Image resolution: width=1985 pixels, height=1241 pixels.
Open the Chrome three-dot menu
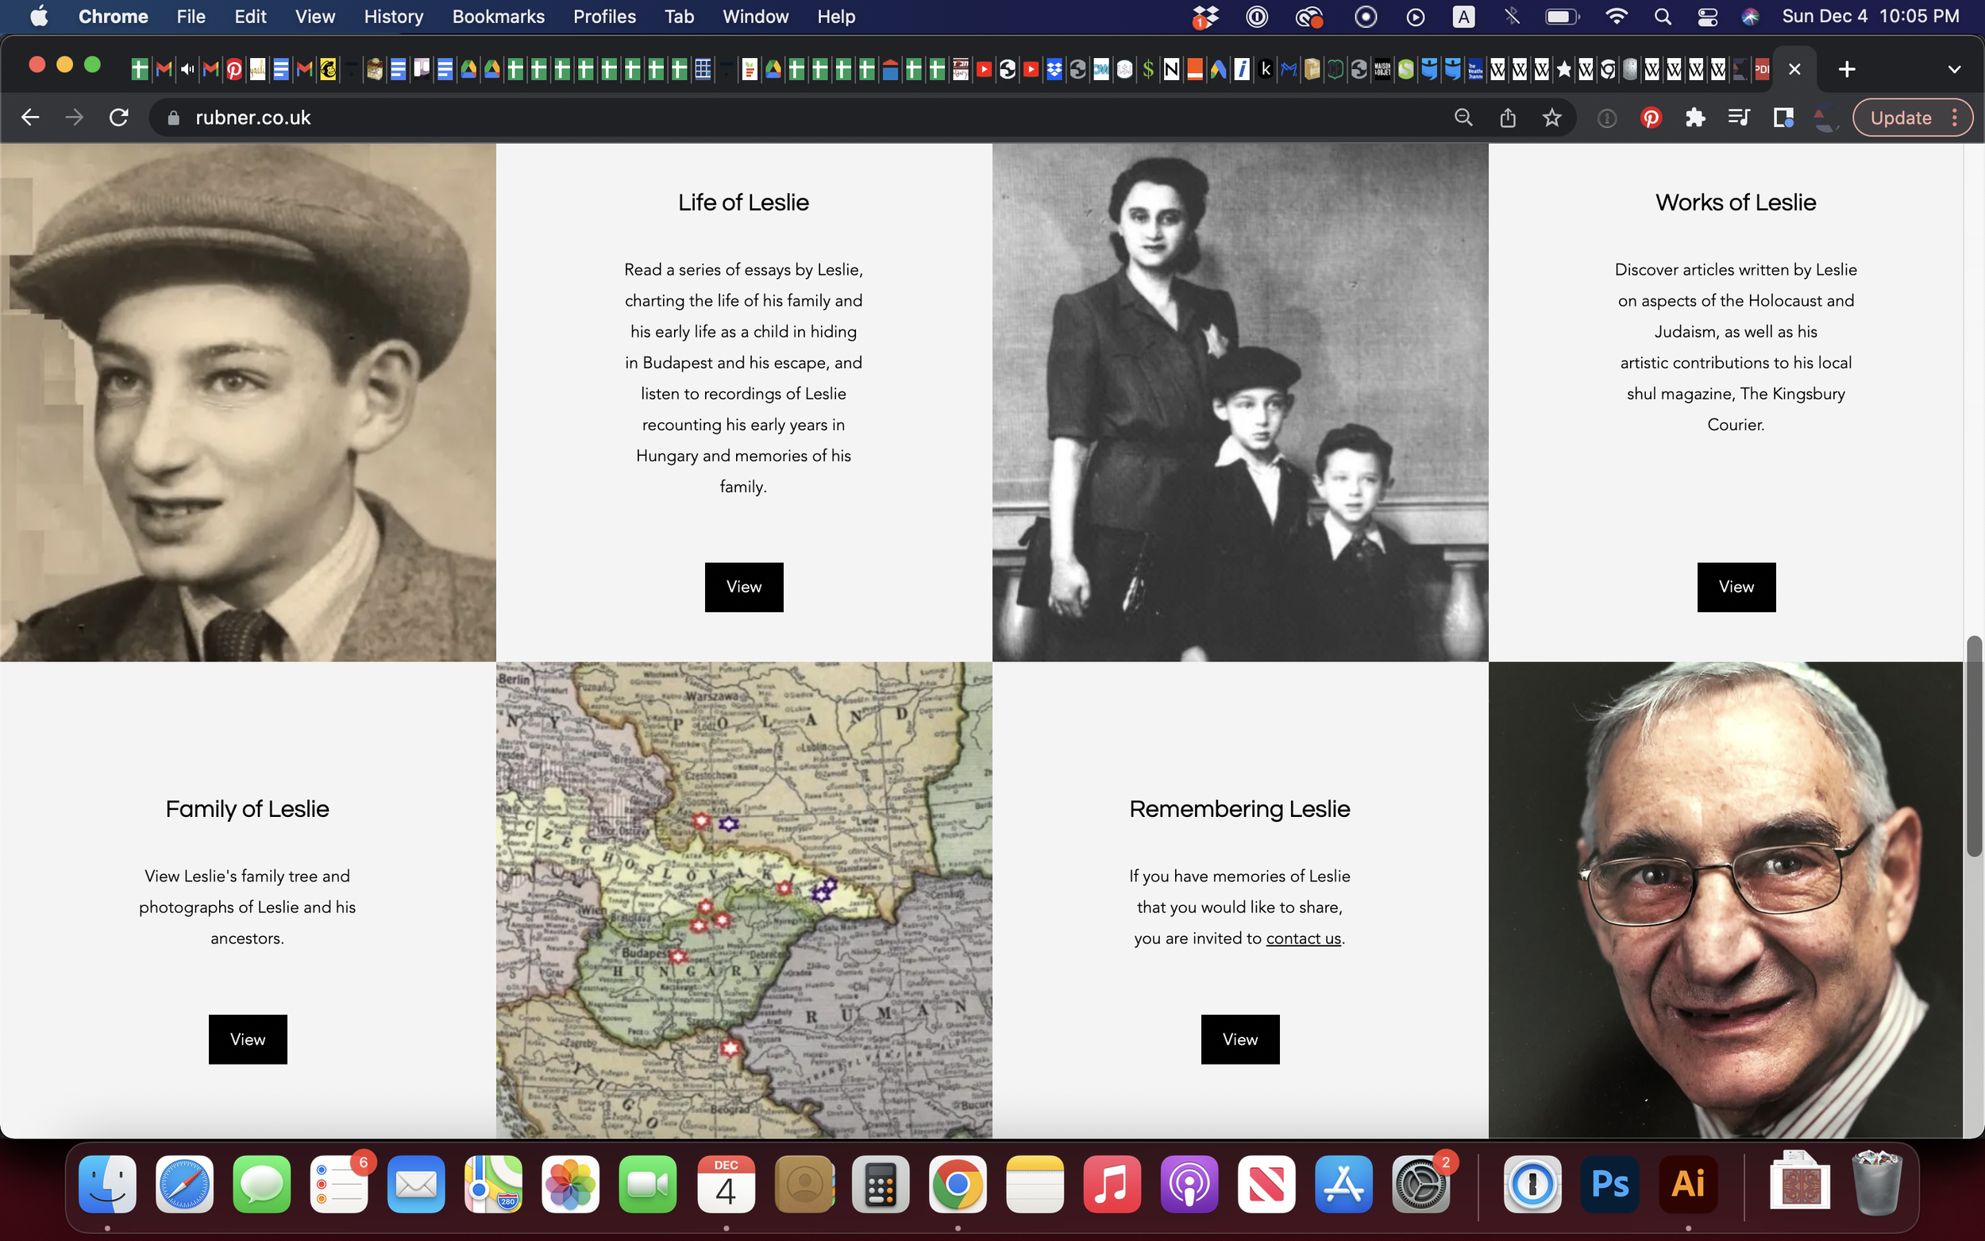pyautogui.click(x=1956, y=118)
